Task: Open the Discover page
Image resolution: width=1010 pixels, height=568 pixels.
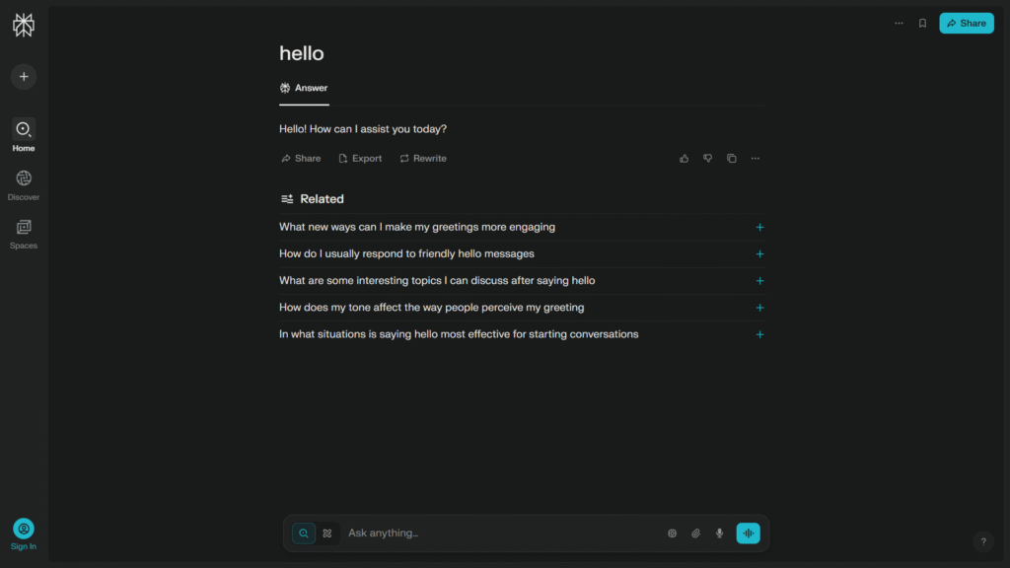Action: (24, 185)
